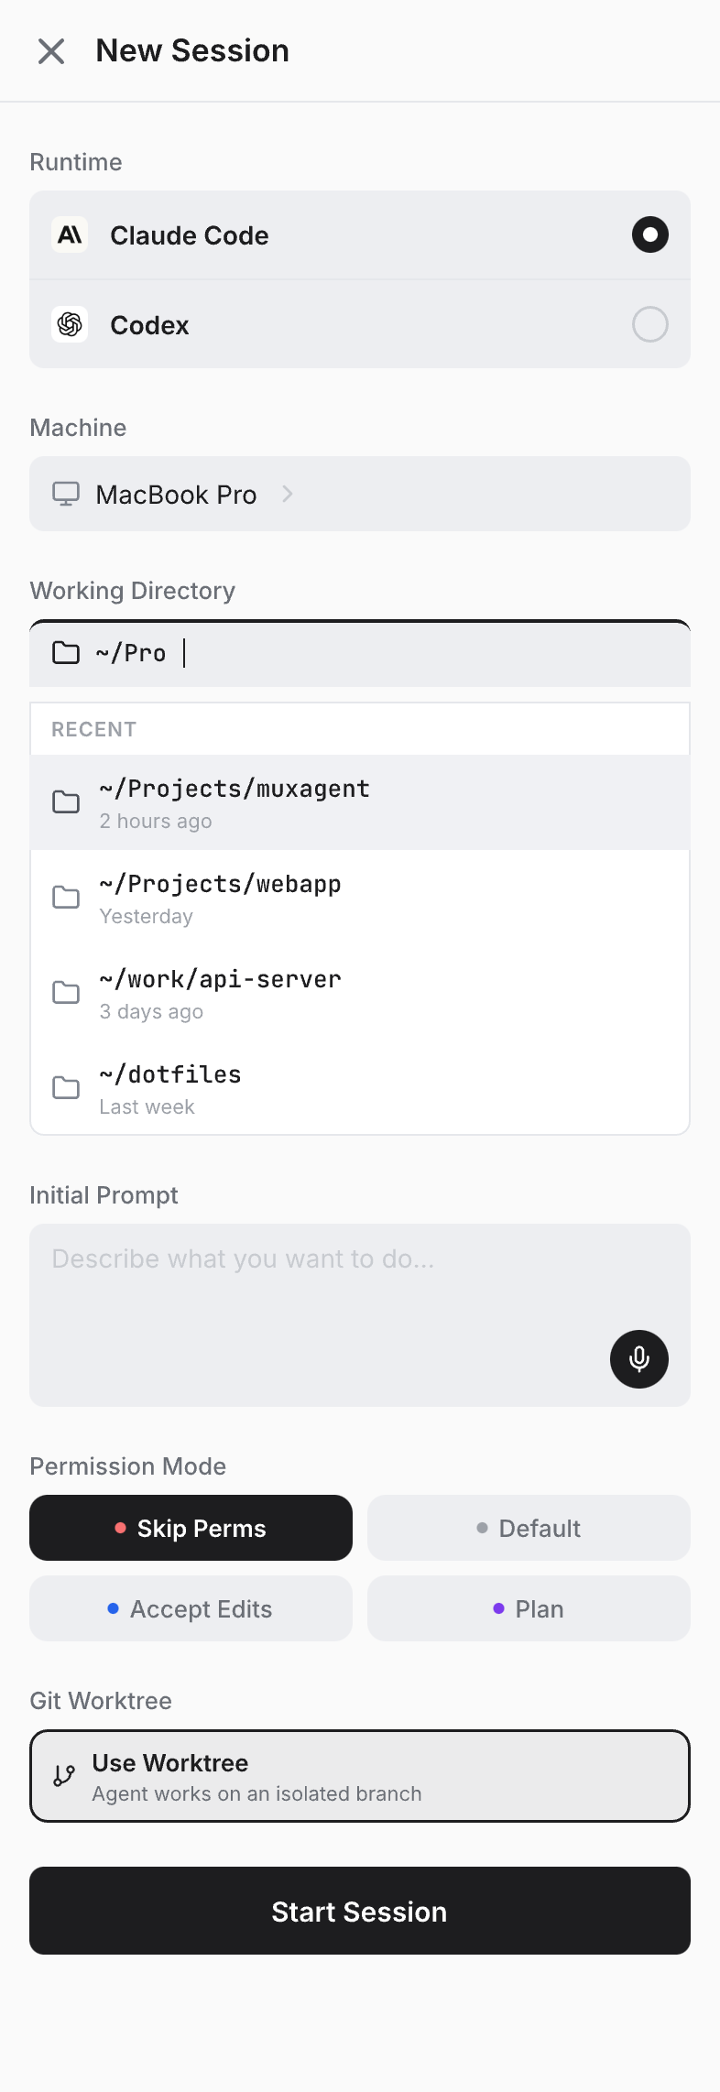Click the Start Session button

click(x=359, y=1912)
